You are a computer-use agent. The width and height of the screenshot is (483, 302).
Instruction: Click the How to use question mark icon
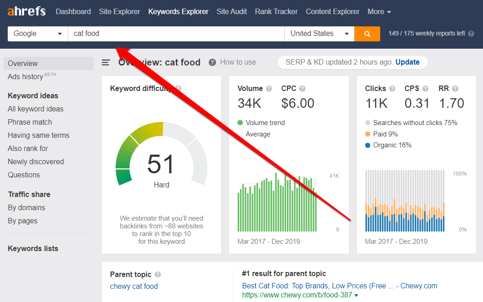212,62
